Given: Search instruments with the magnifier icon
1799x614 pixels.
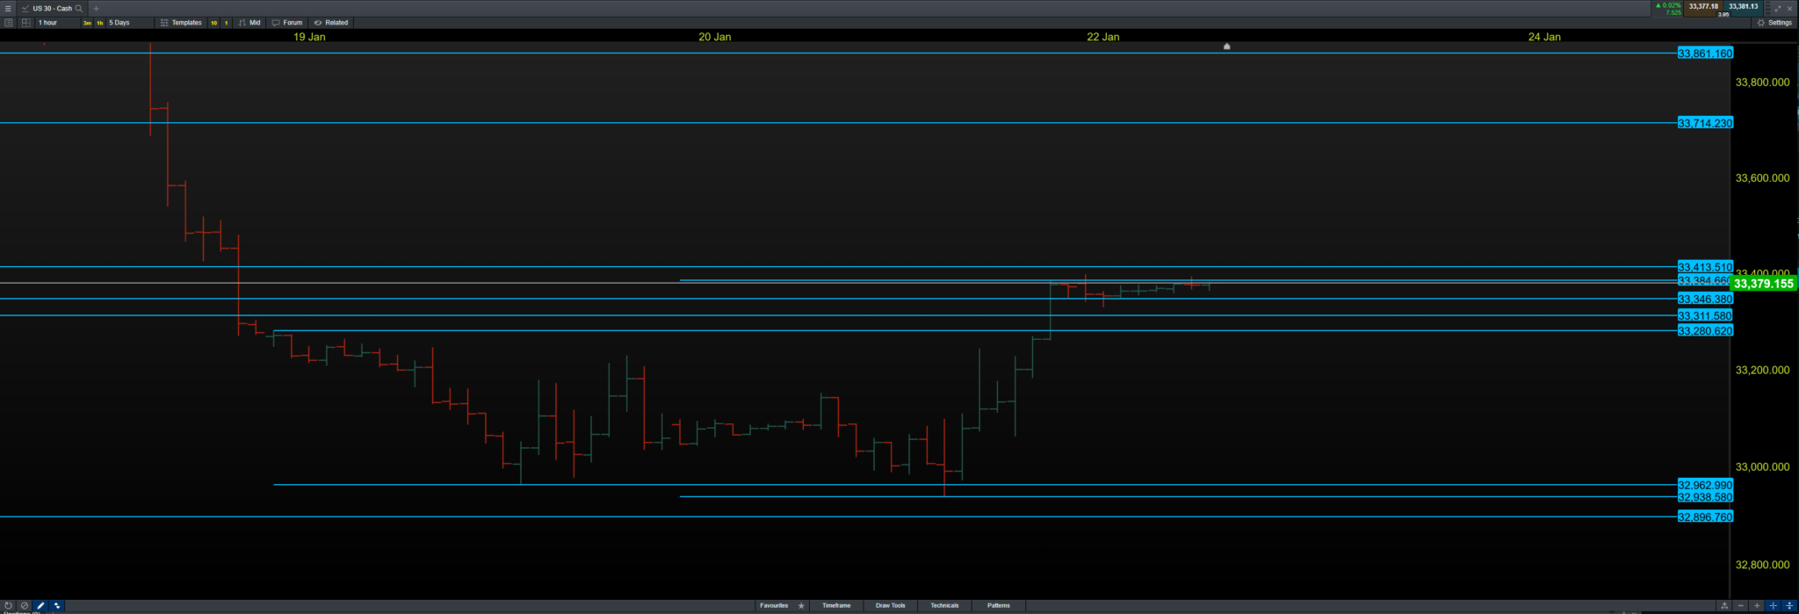Looking at the screenshot, I should coord(78,8).
